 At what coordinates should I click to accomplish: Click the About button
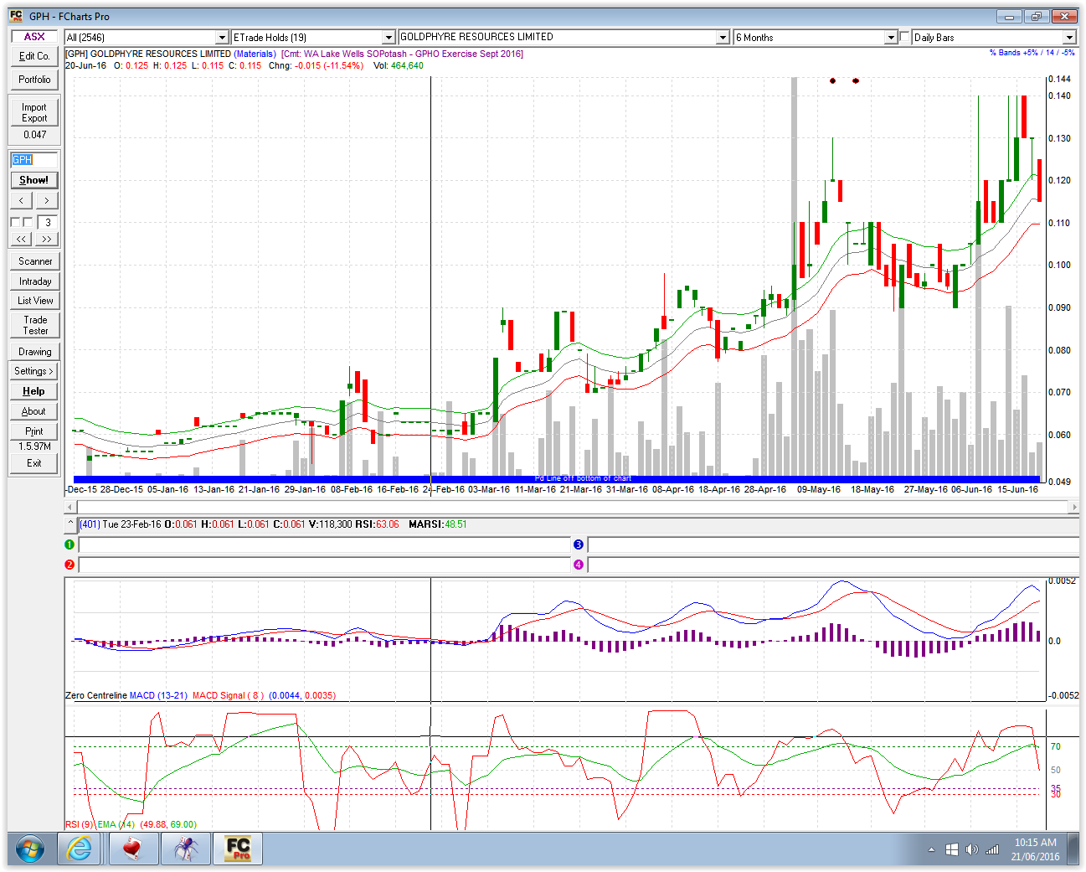pyautogui.click(x=34, y=411)
